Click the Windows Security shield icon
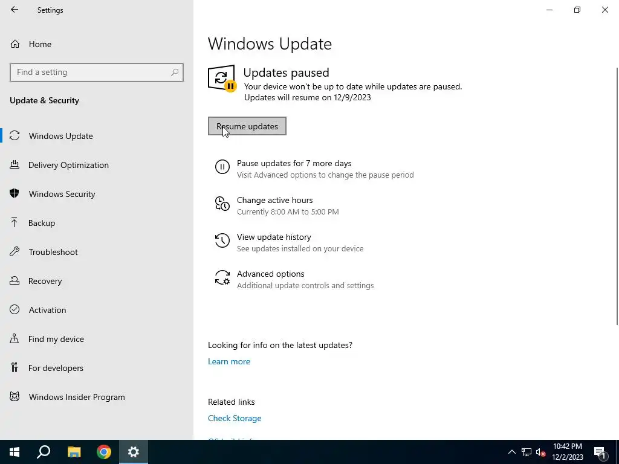The image size is (619, 464). pyautogui.click(x=15, y=194)
